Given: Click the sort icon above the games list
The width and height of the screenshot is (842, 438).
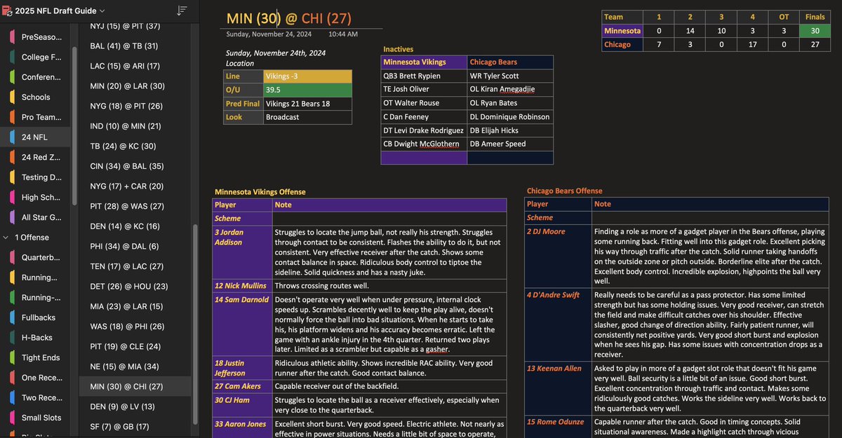Looking at the screenshot, I should pyautogui.click(x=181, y=11).
